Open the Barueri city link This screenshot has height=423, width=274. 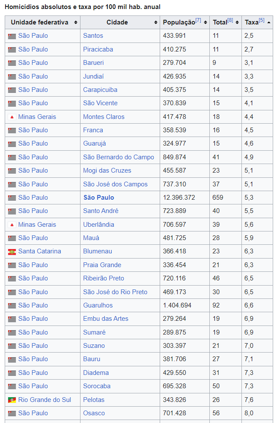93,63
